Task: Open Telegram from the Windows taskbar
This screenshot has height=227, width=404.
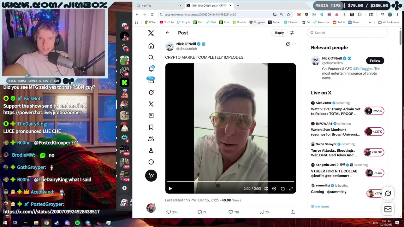Action: point(88,223)
